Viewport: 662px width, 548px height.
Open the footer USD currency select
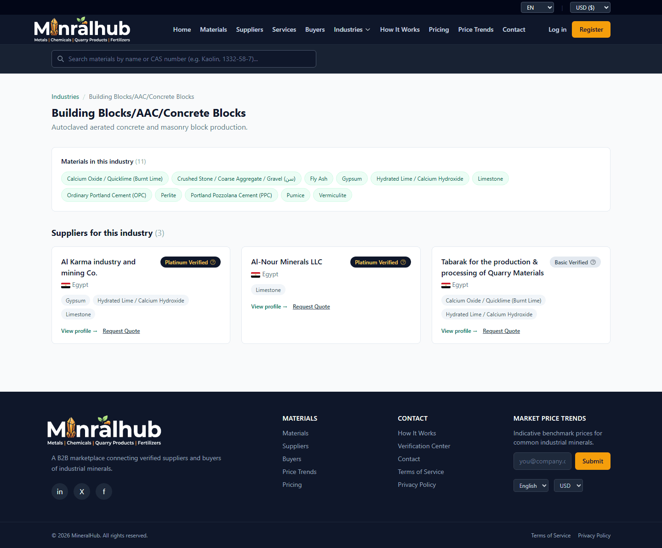coord(568,485)
